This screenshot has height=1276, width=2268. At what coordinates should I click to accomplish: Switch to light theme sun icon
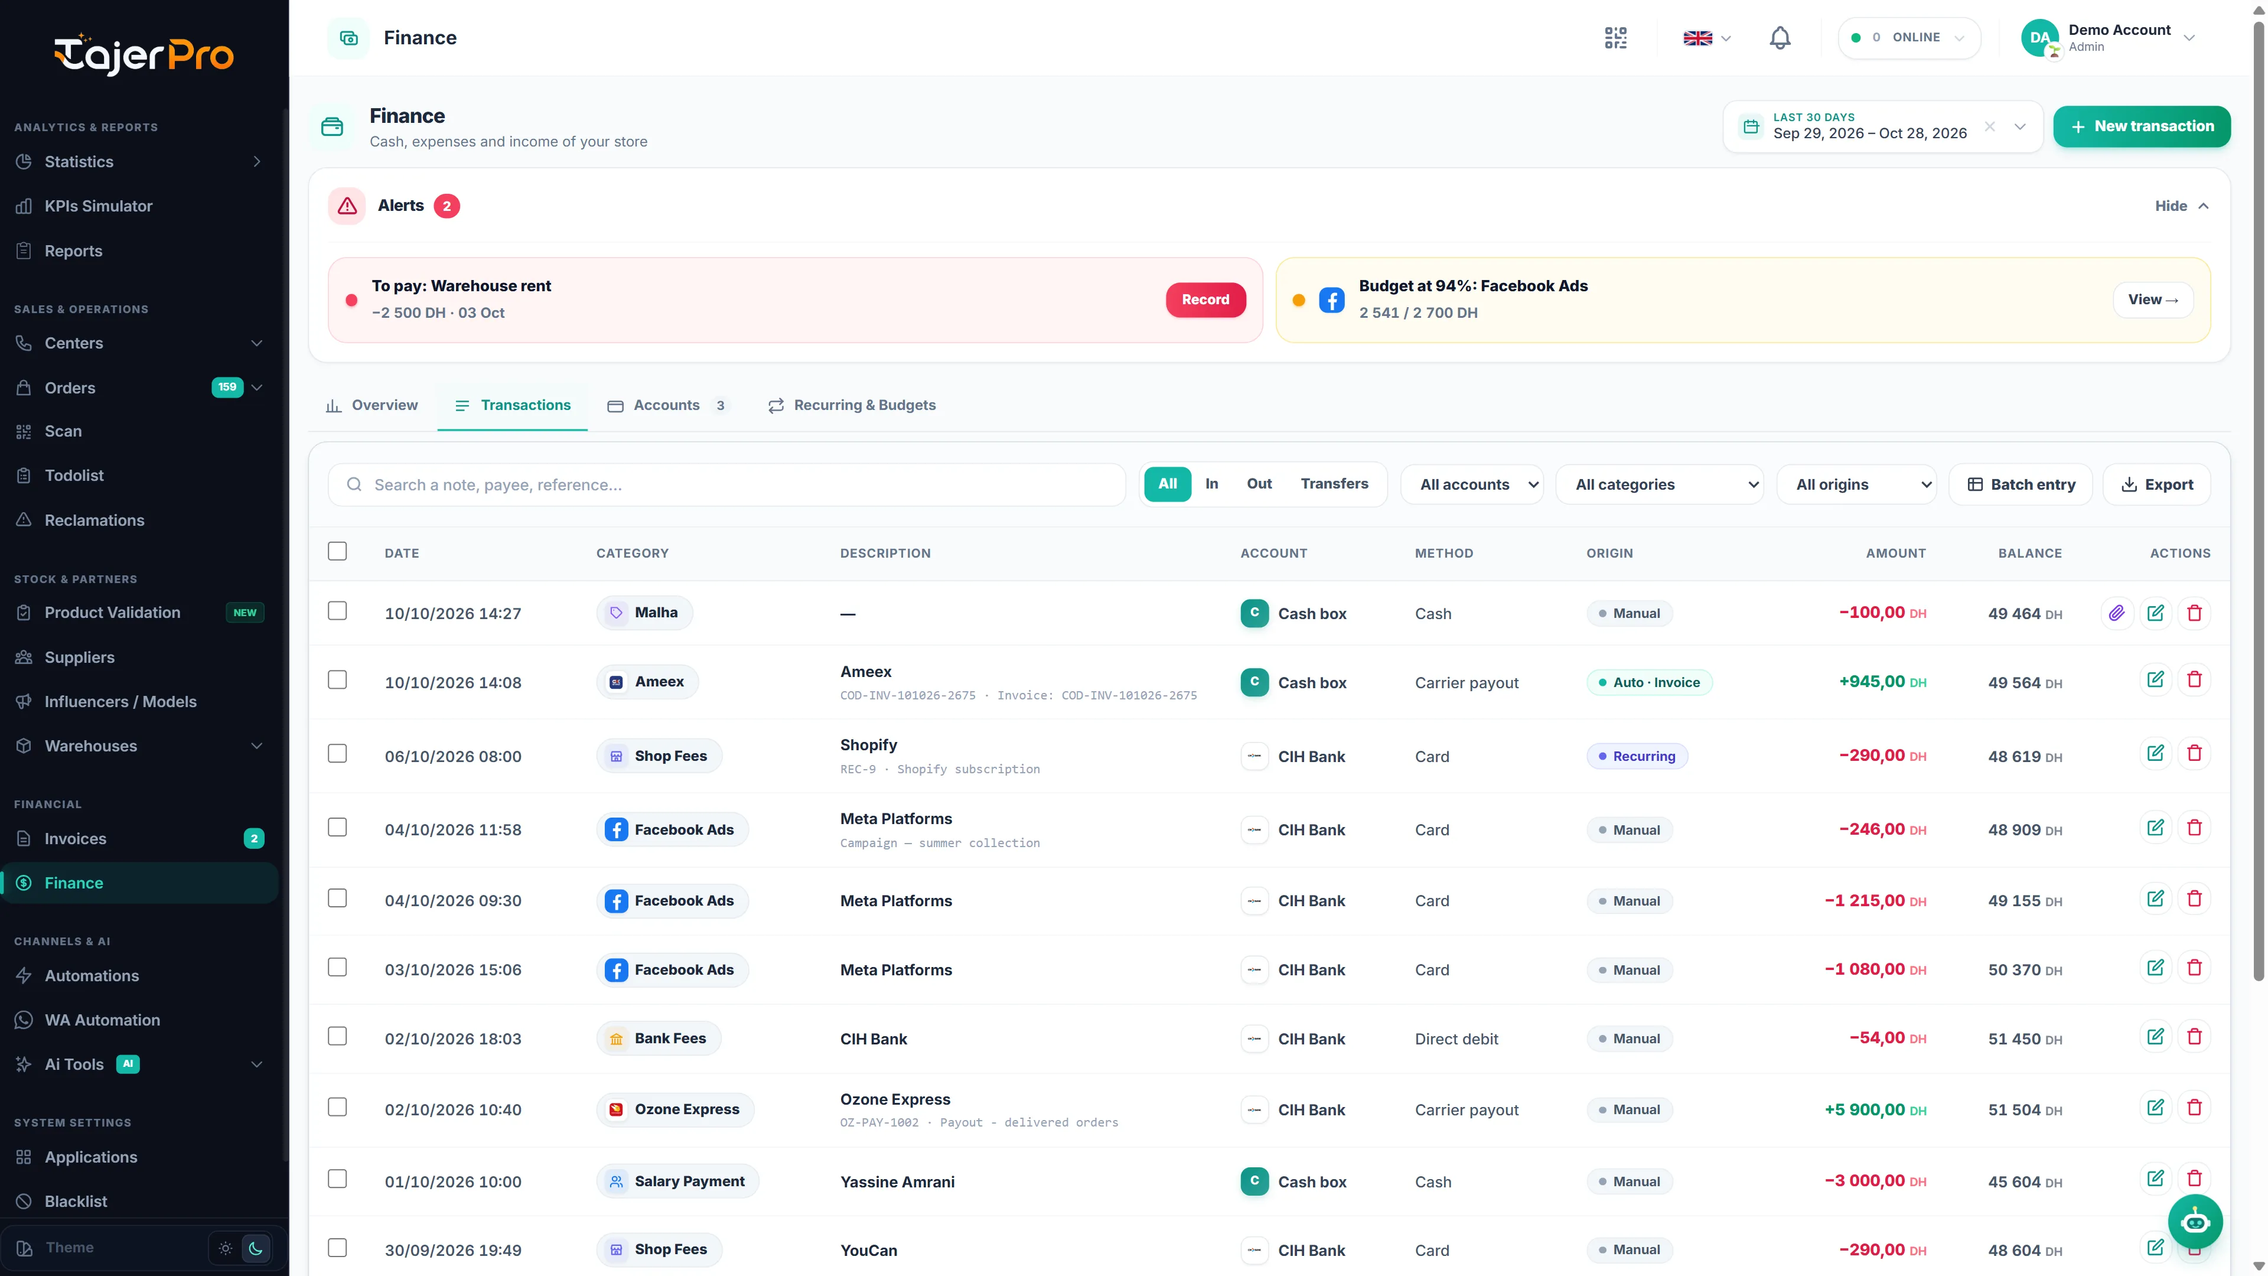point(226,1248)
